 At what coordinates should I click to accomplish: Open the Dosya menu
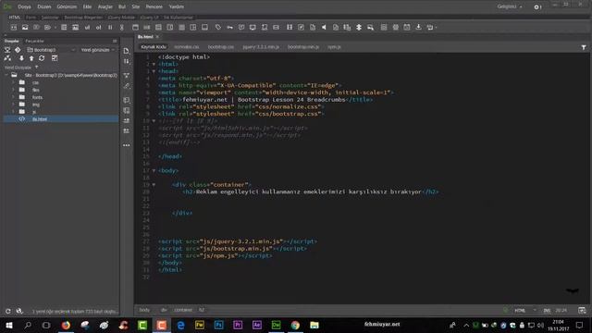click(x=24, y=6)
